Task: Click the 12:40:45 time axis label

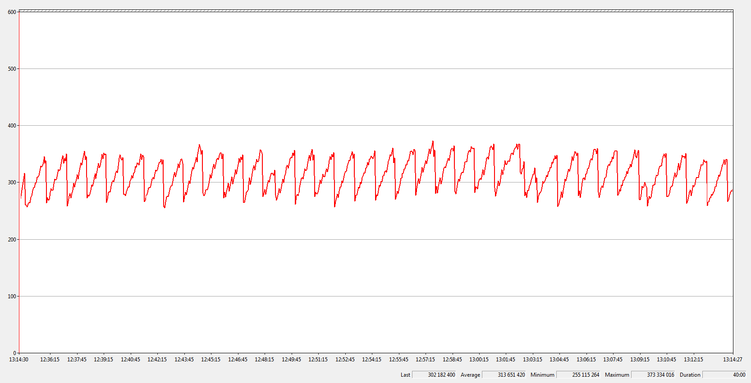Action: (131, 360)
